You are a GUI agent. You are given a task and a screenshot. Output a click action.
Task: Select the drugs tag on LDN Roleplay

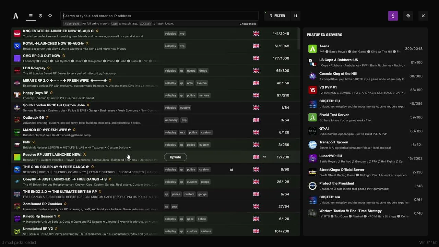coord(203,71)
